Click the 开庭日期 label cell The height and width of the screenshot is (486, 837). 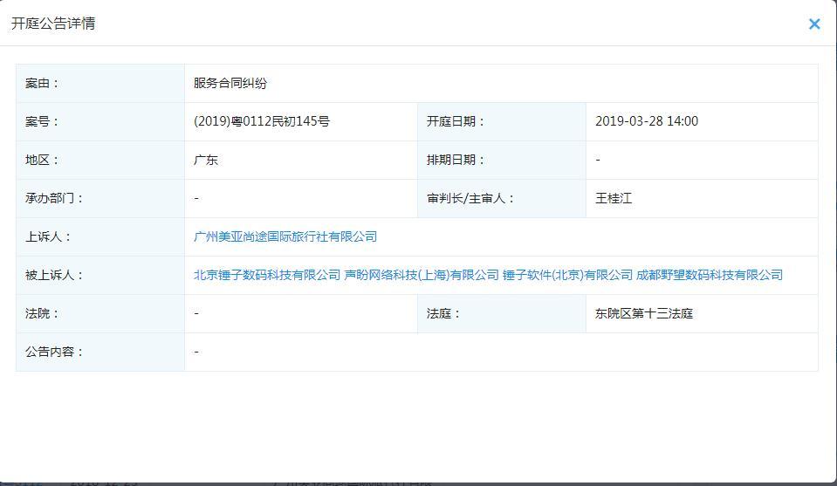pos(502,121)
